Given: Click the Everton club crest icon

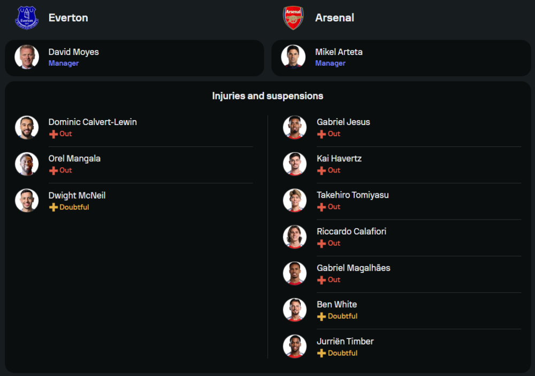Looking at the screenshot, I should click(27, 18).
